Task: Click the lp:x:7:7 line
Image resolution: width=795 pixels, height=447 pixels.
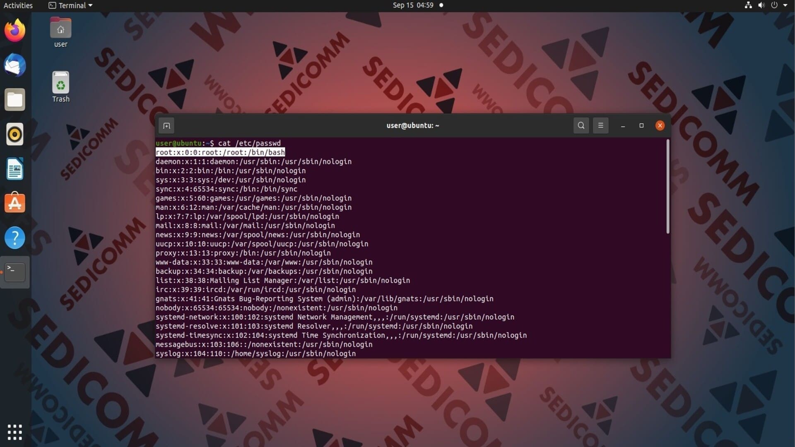Action: [247, 216]
